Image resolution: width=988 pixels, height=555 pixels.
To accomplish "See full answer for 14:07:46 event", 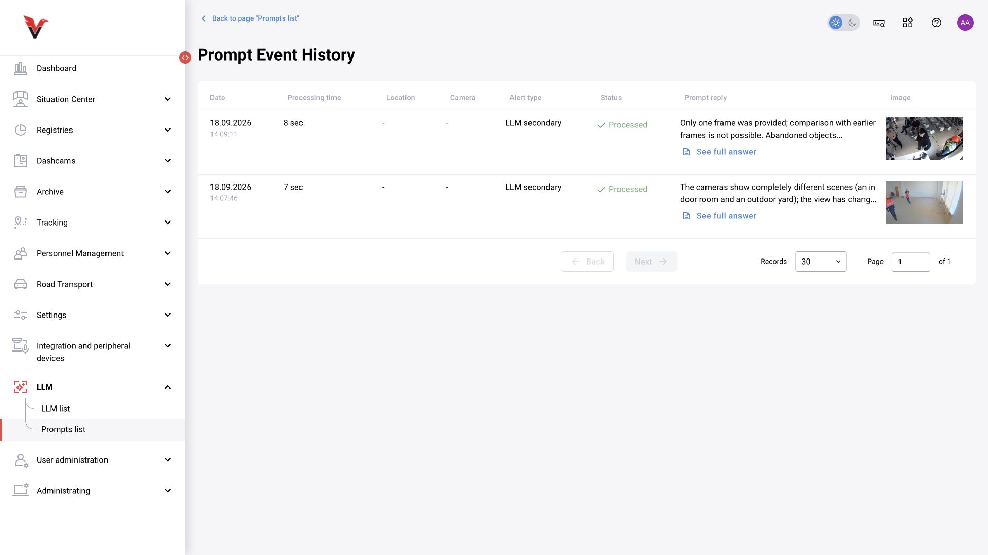I will 720,216.
